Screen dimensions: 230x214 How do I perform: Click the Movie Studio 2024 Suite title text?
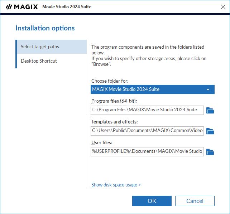(67, 7)
